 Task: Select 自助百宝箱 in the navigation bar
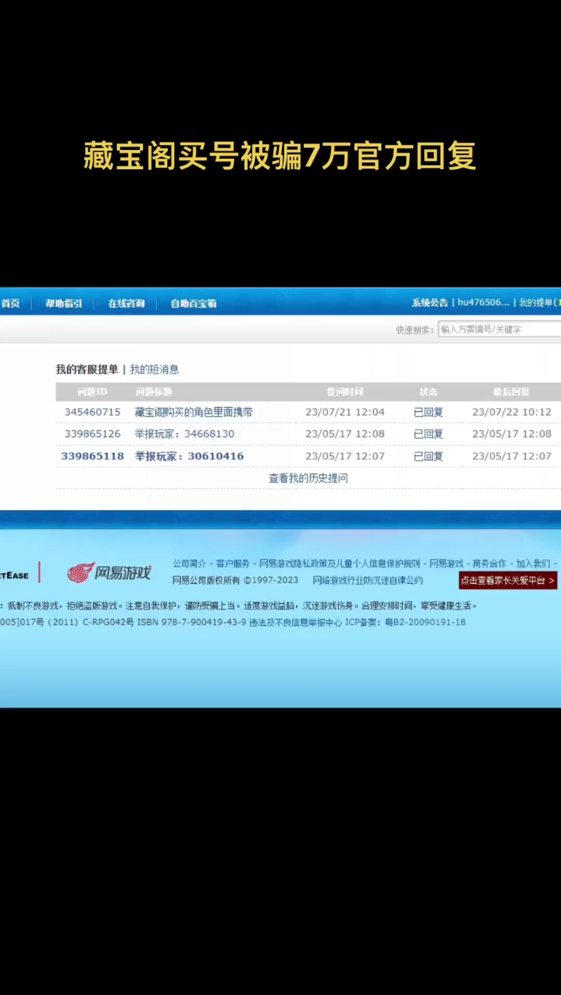[x=193, y=303]
